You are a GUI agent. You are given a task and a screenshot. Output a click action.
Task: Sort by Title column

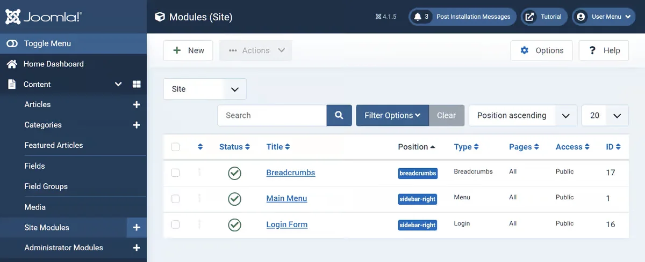click(x=278, y=147)
